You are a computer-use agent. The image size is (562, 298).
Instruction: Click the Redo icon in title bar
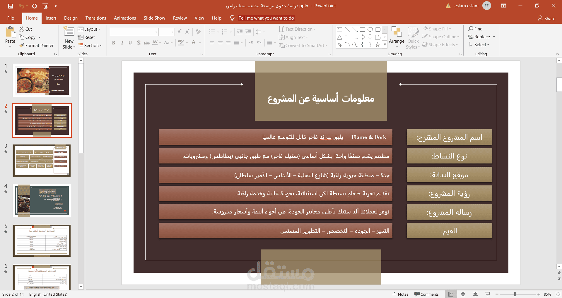(x=35, y=6)
